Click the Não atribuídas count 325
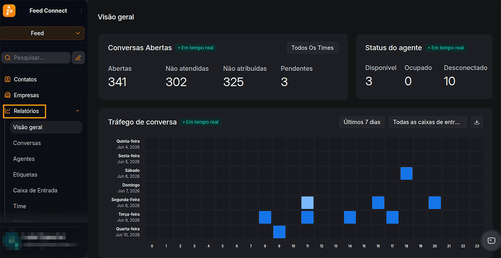Image resolution: width=501 pixels, height=258 pixels. pos(234,82)
